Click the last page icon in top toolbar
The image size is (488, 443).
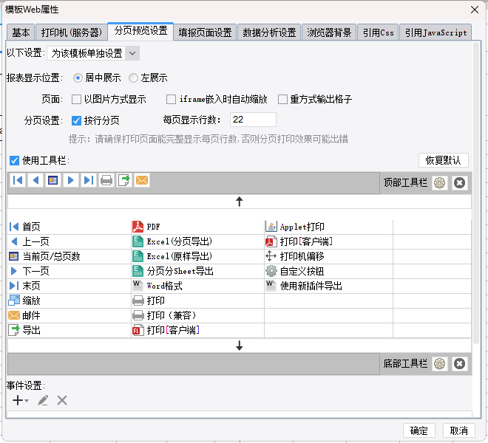click(x=89, y=180)
